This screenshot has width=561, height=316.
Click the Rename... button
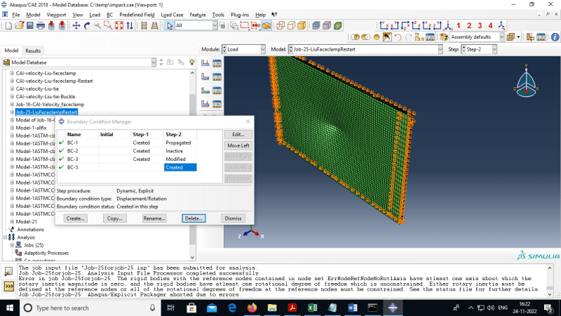pyautogui.click(x=154, y=218)
